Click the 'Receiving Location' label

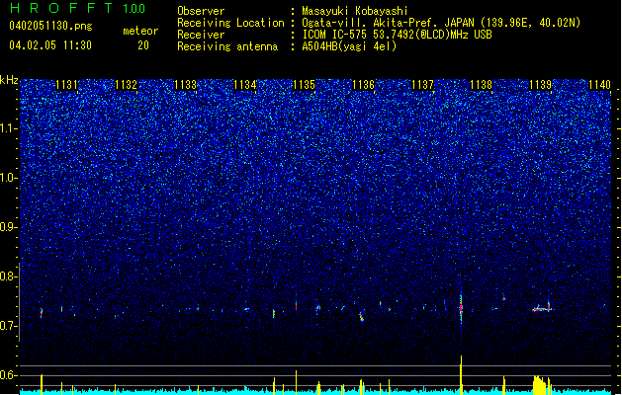click(x=230, y=23)
